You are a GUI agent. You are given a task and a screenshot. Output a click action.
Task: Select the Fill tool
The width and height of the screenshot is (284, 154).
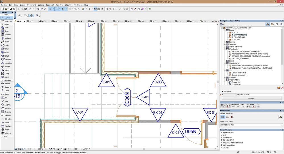7,98
